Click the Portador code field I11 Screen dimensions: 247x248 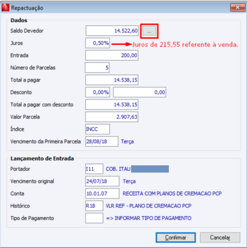pyautogui.click(x=94, y=169)
